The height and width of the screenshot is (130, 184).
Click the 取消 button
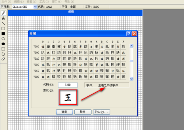pyautogui.click(x=82, y=112)
